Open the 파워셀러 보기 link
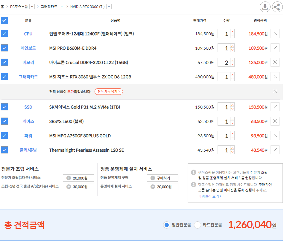This screenshot has height=242, width=284. (x=209, y=196)
